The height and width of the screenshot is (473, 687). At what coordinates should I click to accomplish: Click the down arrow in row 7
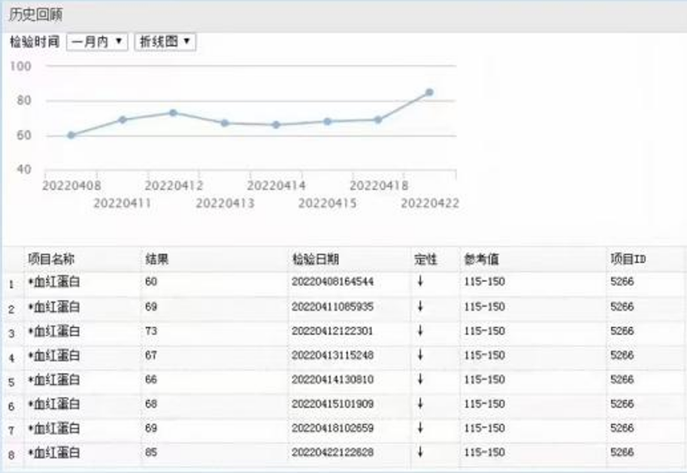420,427
